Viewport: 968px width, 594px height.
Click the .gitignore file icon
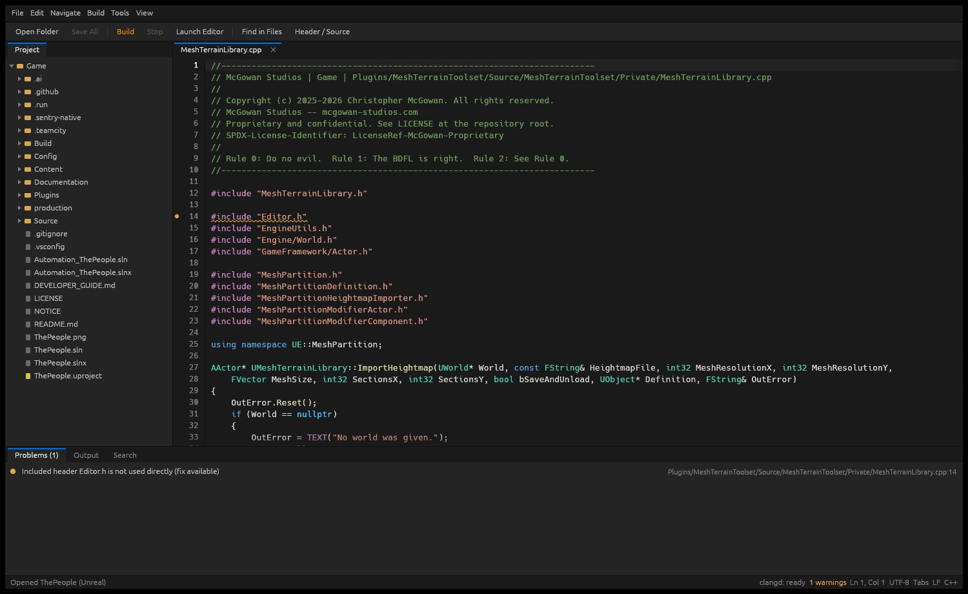pos(28,234)
